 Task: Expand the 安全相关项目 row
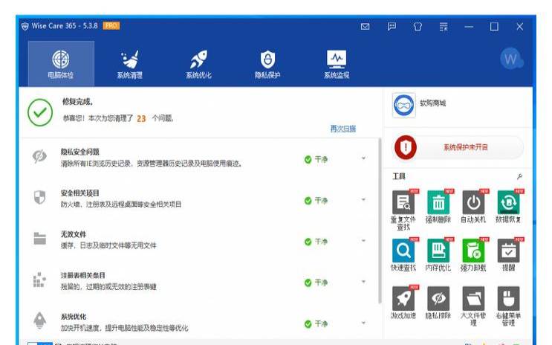click(x=363, y=200)
